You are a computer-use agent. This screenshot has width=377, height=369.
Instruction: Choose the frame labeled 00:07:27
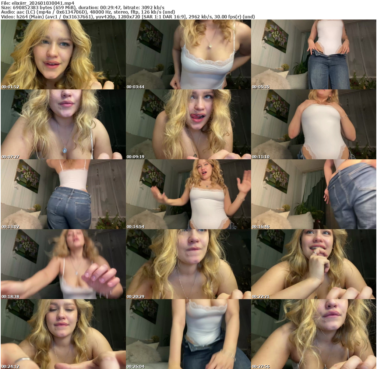click(x=63, y=124)
